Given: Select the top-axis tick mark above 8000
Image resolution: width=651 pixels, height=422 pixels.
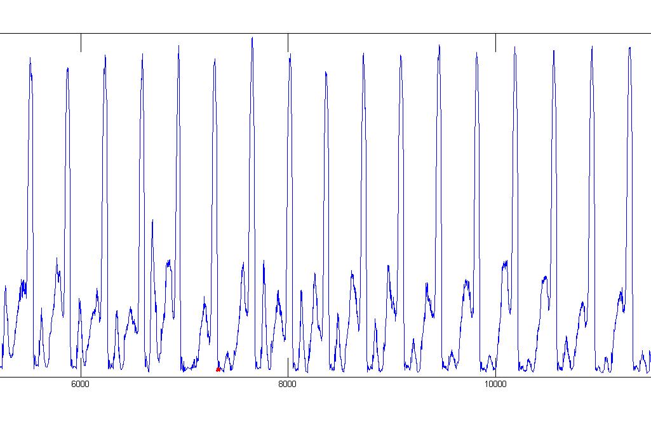Looking at the screenshot, I should pyautogui.click(x=288, y=43).
